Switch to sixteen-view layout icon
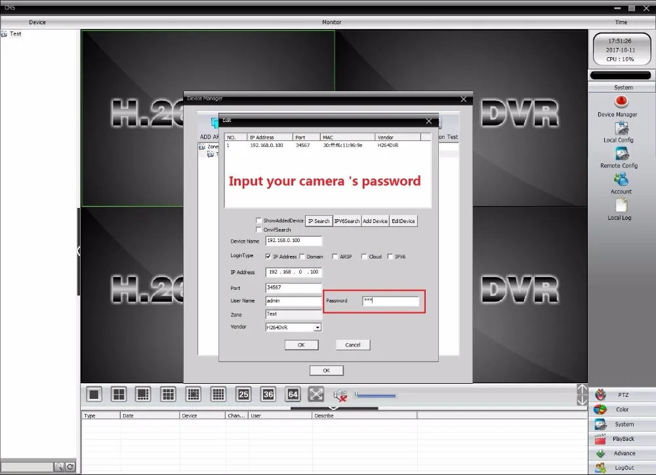This screenshot has width=656, height=475. (x=218, y=394)
